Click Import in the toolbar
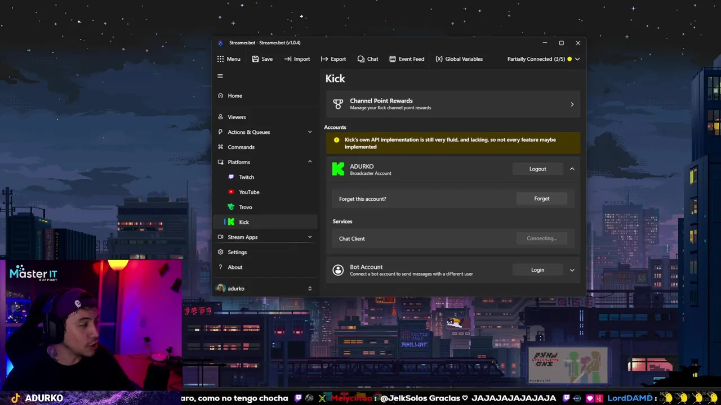The image size is (721, 405). tap(297, 59)
